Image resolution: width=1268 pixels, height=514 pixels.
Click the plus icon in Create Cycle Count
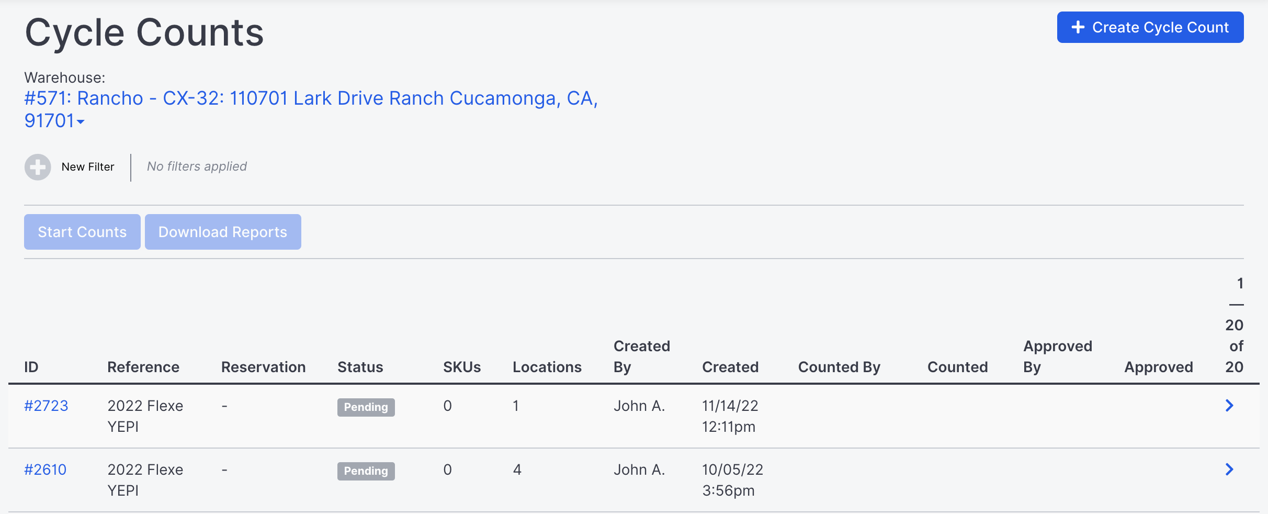pyautogui.click(x=1078, y=27)
